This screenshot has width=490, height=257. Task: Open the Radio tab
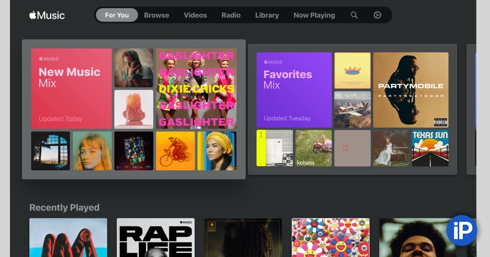pos(231,15)
